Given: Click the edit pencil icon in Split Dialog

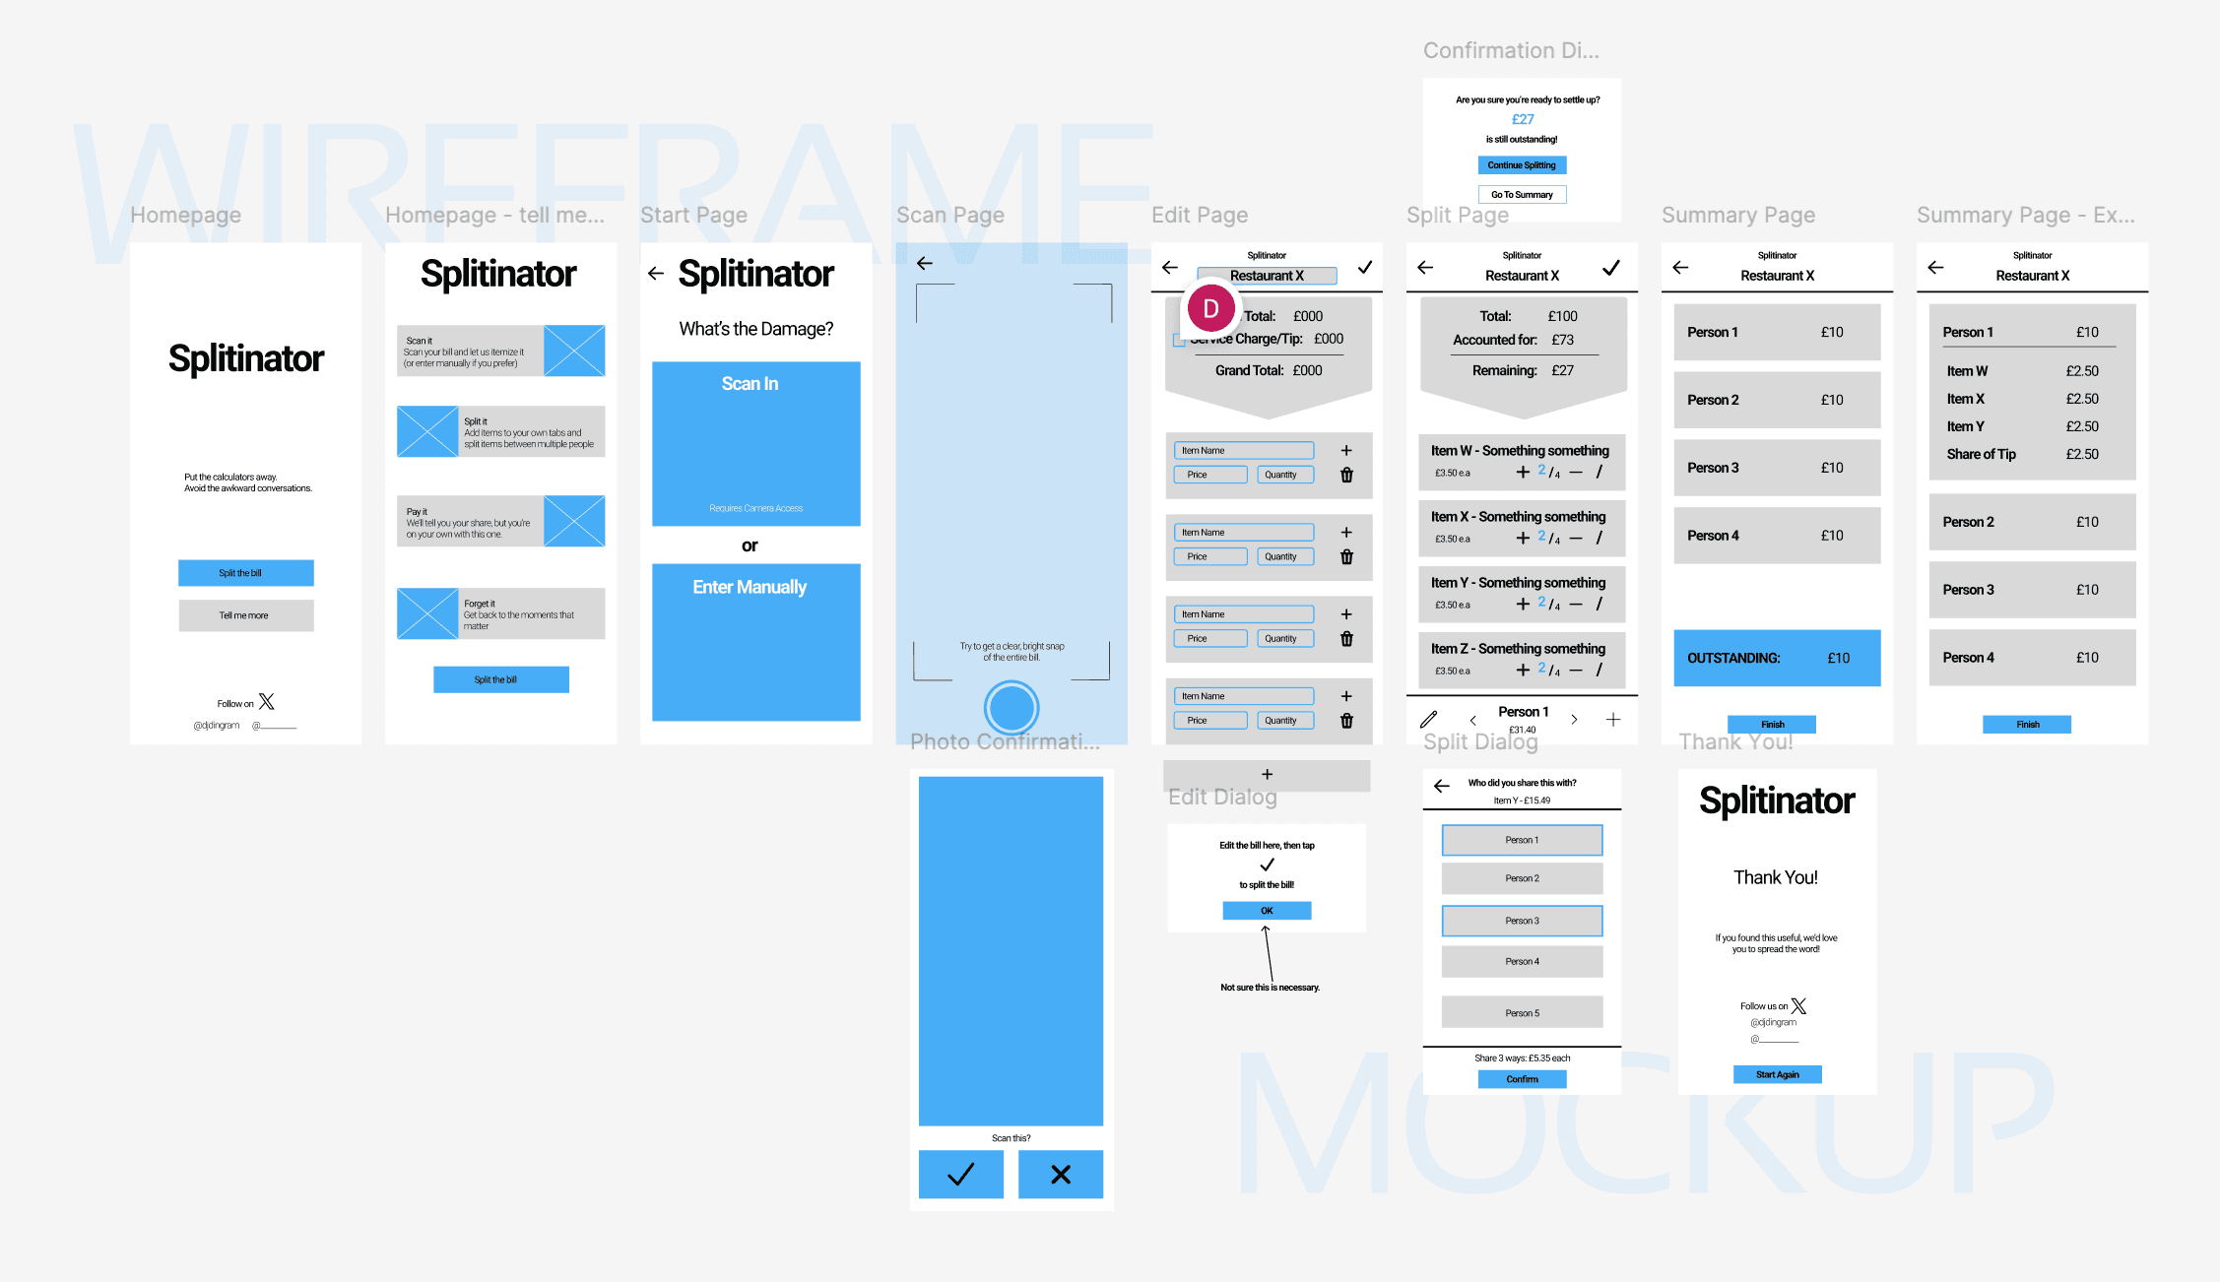Looking at the screenshot, I should (1428, 719).
